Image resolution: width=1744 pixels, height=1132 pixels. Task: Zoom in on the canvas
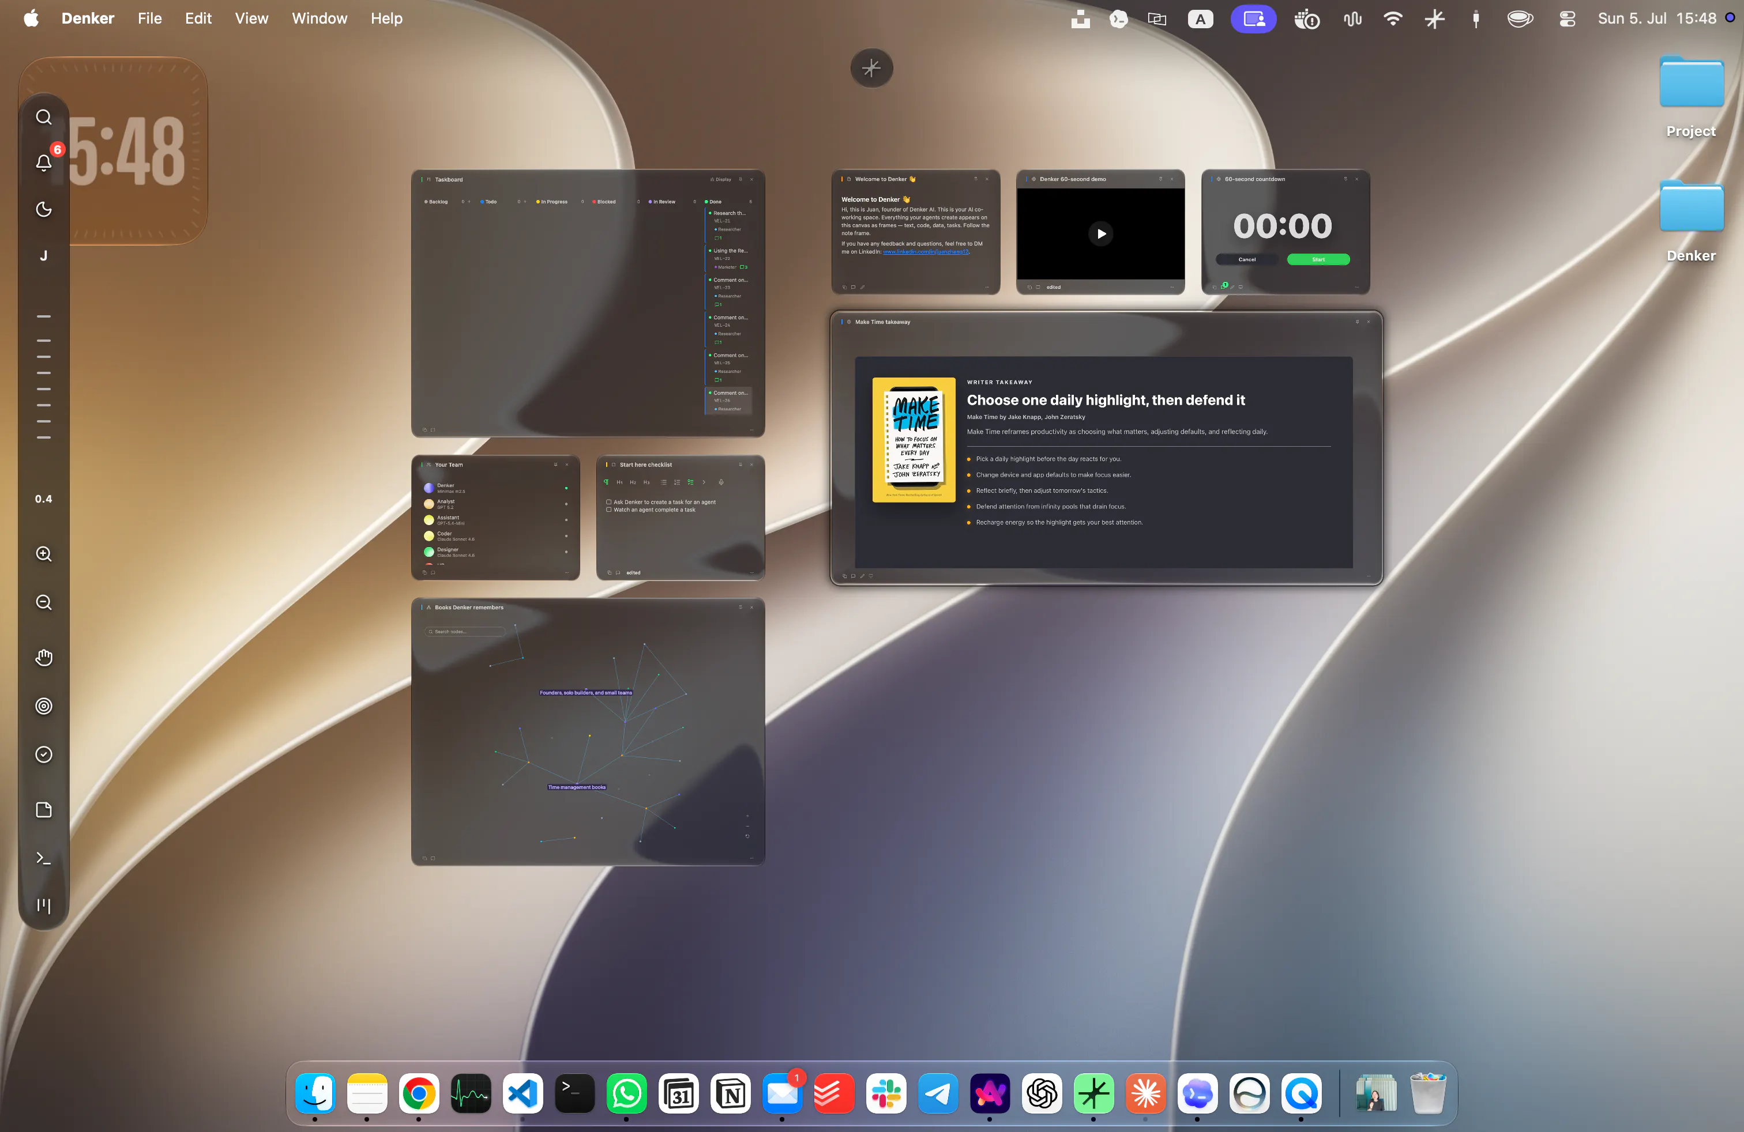point(44,553)
